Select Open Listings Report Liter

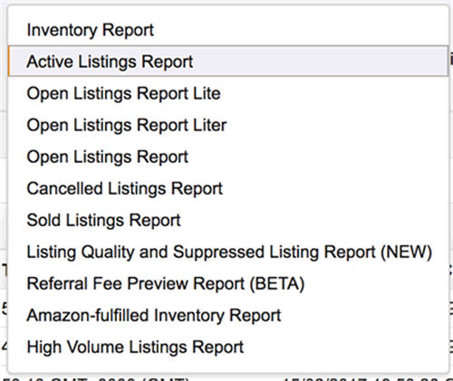coord(228,125)
